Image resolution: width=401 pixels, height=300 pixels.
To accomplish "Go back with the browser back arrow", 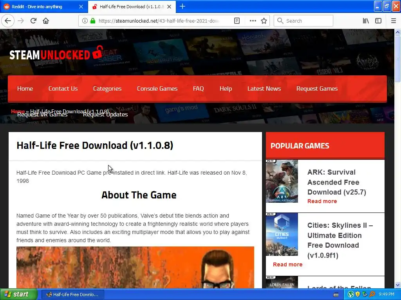I will [8, 21].
